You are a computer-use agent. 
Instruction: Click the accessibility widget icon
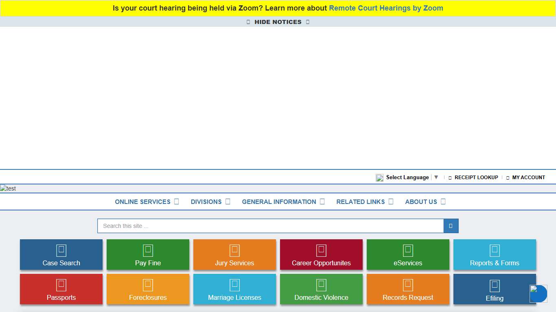point(538,294)
